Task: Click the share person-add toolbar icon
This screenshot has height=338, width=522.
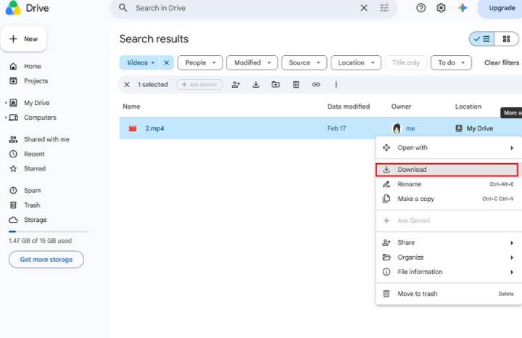Action: coord(236,85)
